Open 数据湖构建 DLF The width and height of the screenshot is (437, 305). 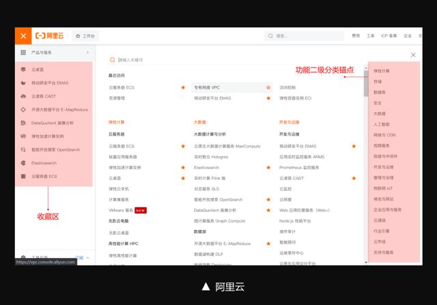(x=208, y=254)
